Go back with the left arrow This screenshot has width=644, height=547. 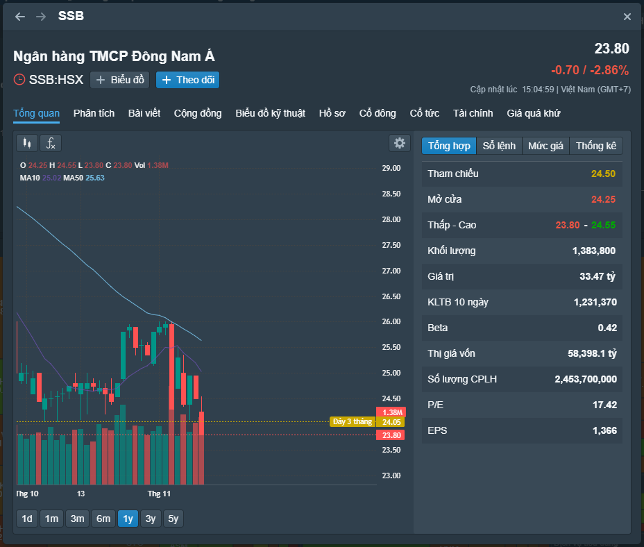pyautogui.click(x=19, y=17)
